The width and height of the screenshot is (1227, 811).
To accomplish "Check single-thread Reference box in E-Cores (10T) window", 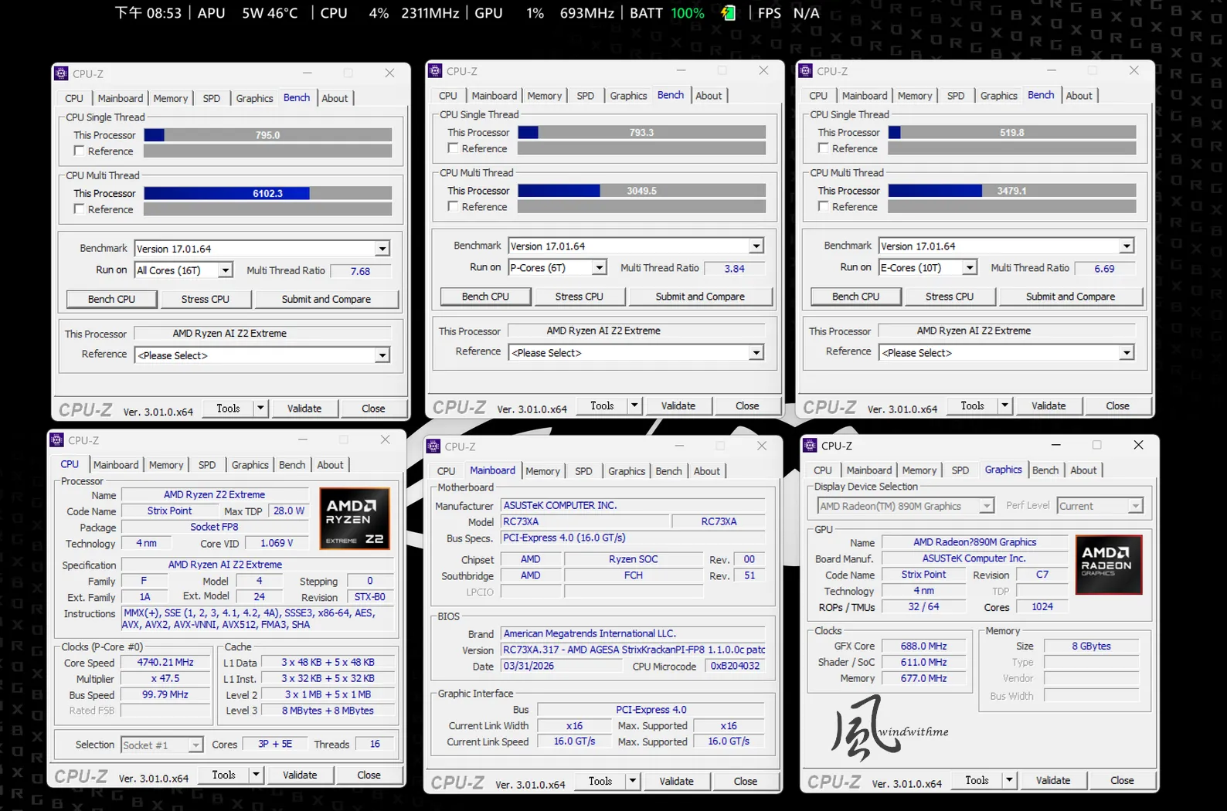I will 823,148.
